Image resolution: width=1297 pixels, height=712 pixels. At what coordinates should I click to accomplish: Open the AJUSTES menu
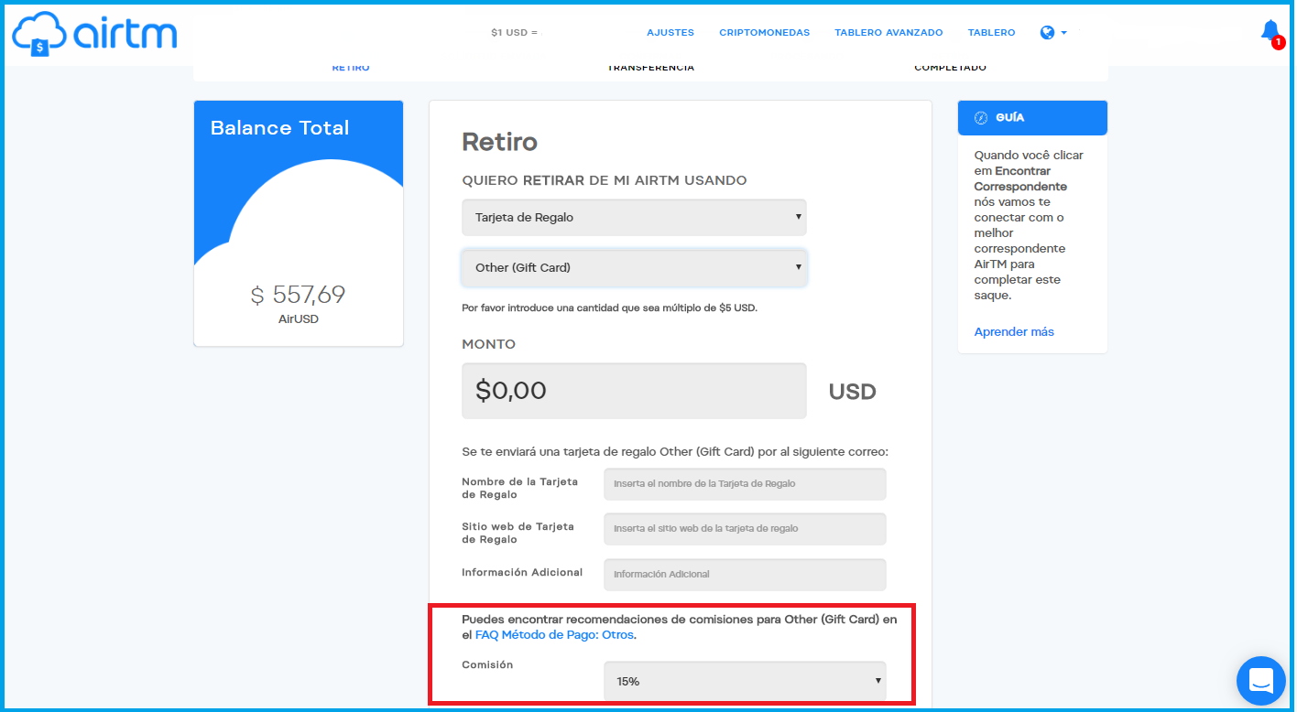pos(670,33)
